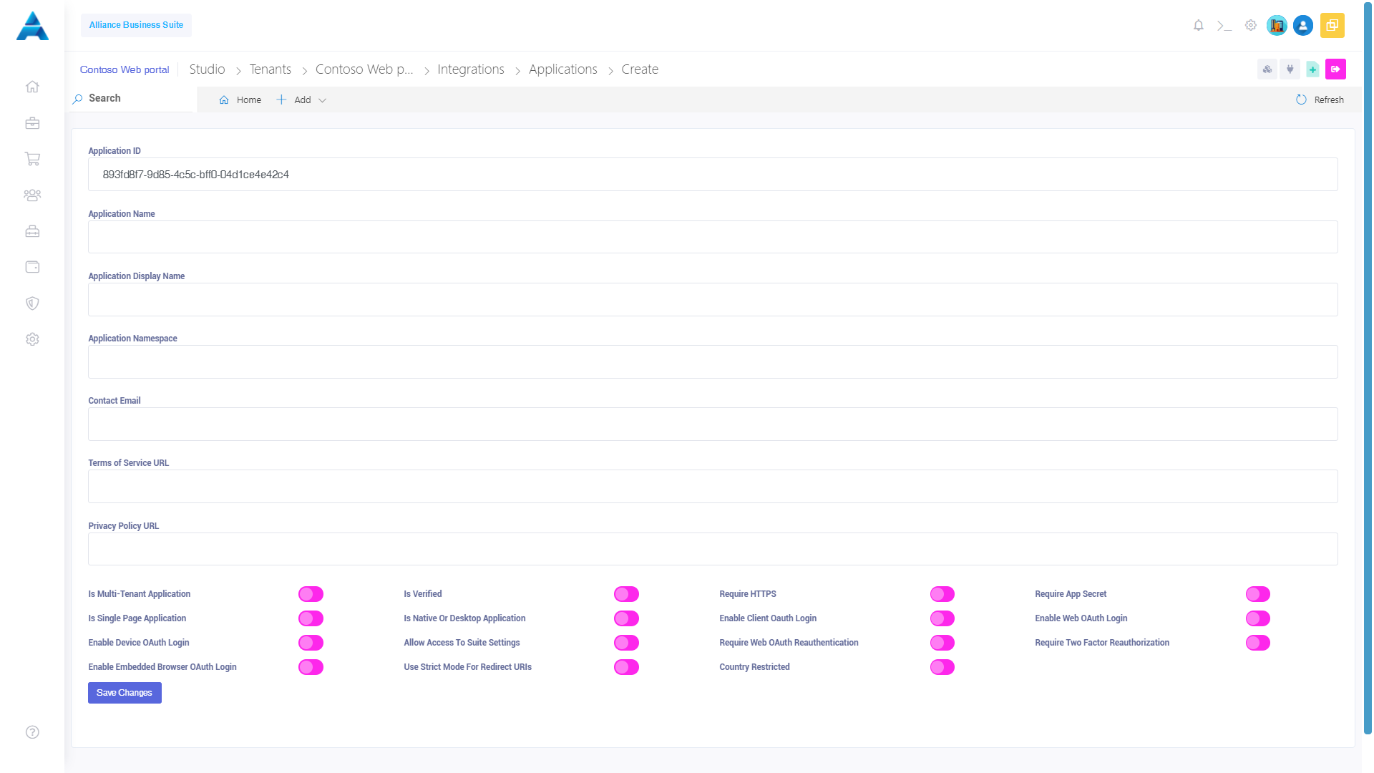1374x773 pixels.
Task: Toggle Enable Embedded Browser OAuth Login
Action: pos(311,667)
